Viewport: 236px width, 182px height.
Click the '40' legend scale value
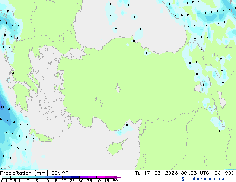coord(98,181)
